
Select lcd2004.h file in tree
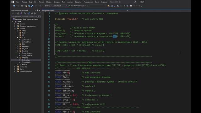point(27,42)
